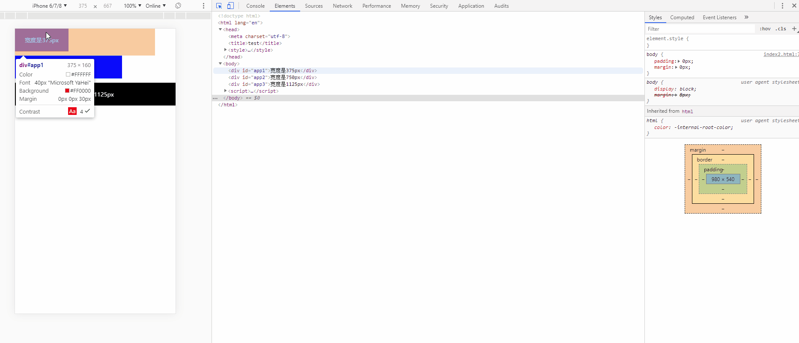
Task: Rotate the device viewport orientation
Action: (178, 6)
